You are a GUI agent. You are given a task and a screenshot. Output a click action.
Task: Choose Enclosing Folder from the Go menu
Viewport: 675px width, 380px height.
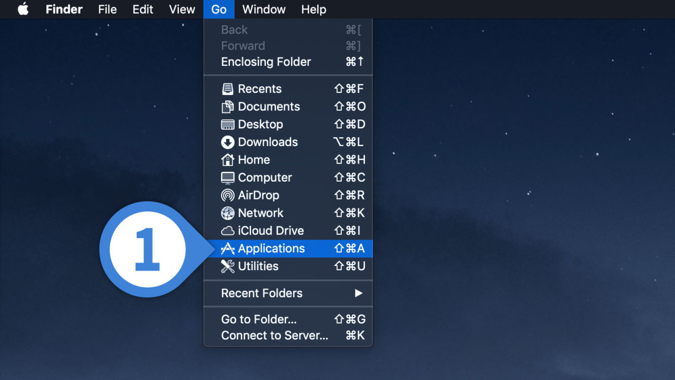(288, 62)
